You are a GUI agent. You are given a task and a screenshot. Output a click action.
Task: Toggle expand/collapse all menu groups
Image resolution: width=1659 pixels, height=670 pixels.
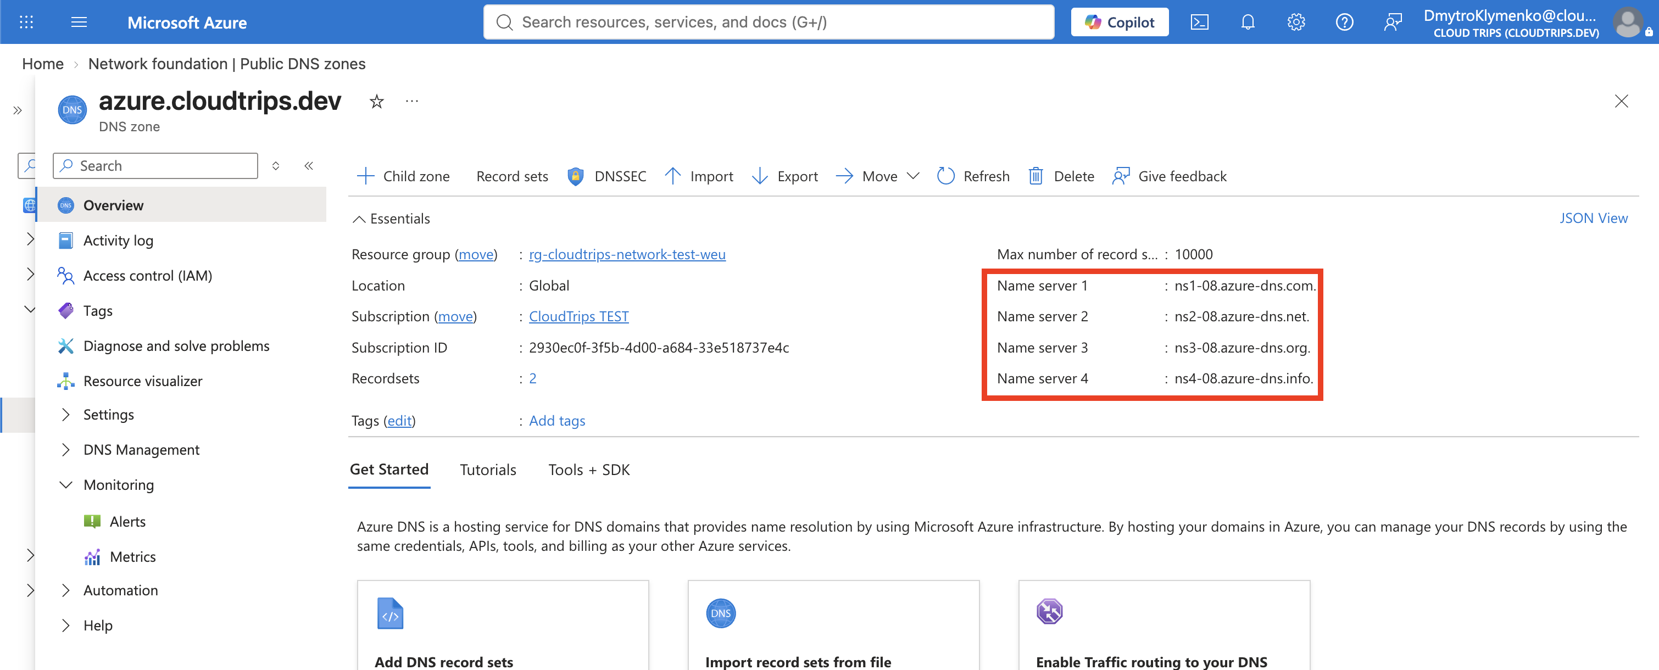point(276,165)
